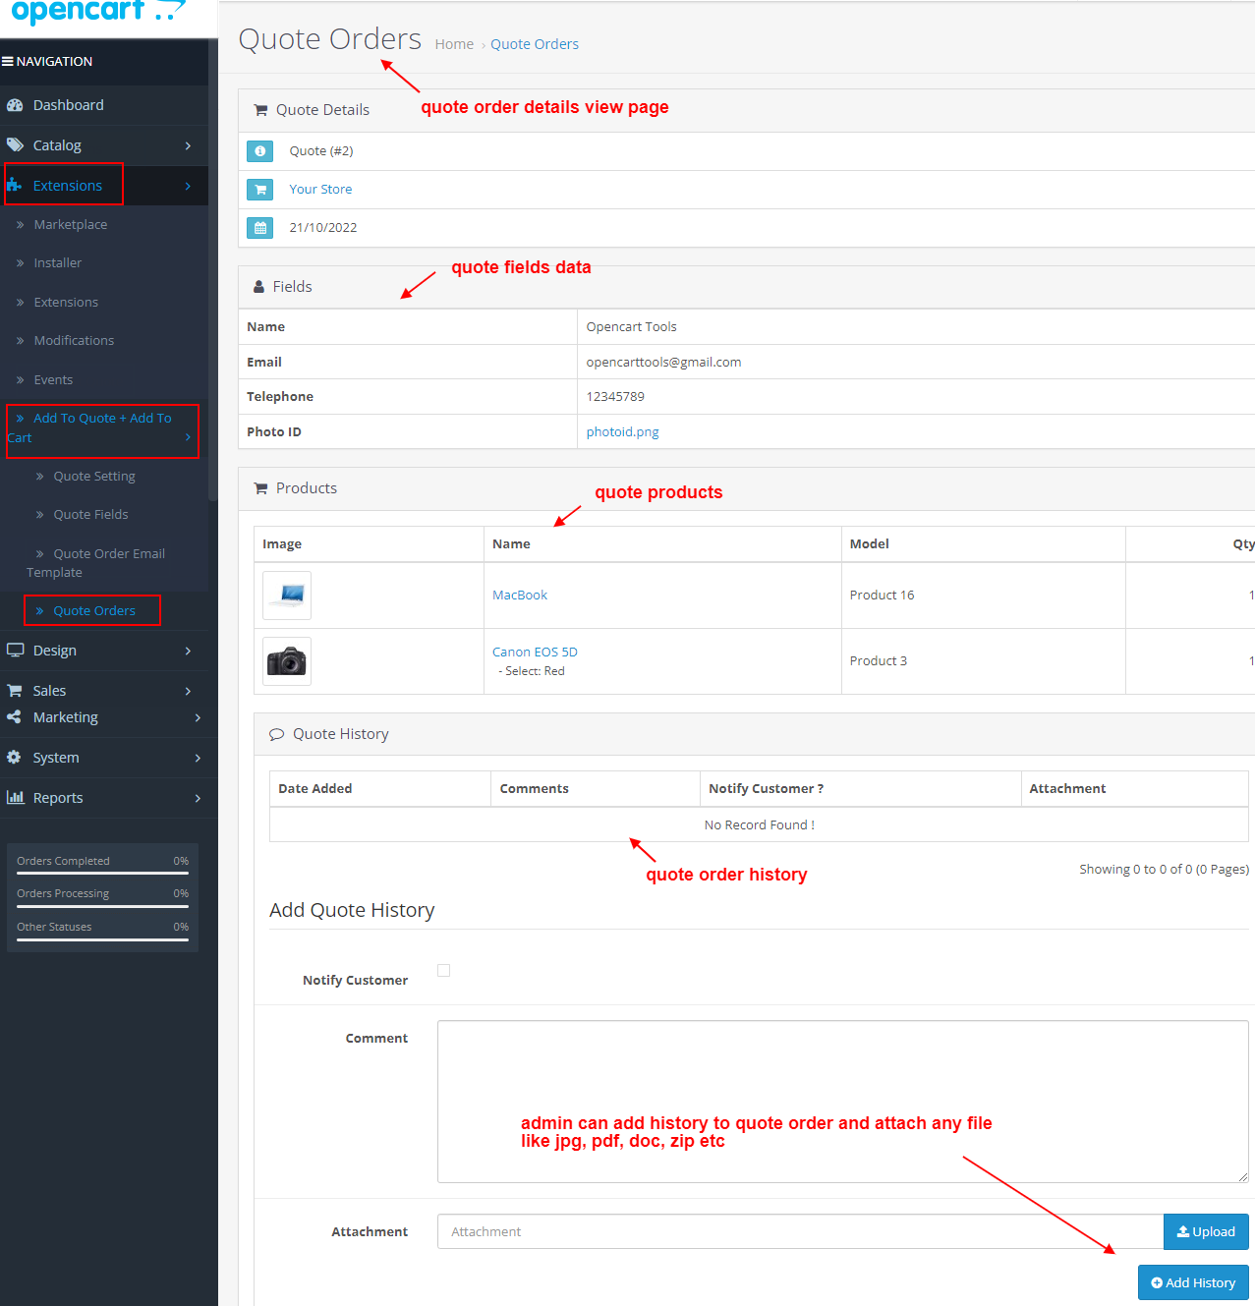Image resolution: width=1255 pixels, height=1306 pixels.
Task: Click the Dashboard gauge icon
Action: (x=15, y=105)
